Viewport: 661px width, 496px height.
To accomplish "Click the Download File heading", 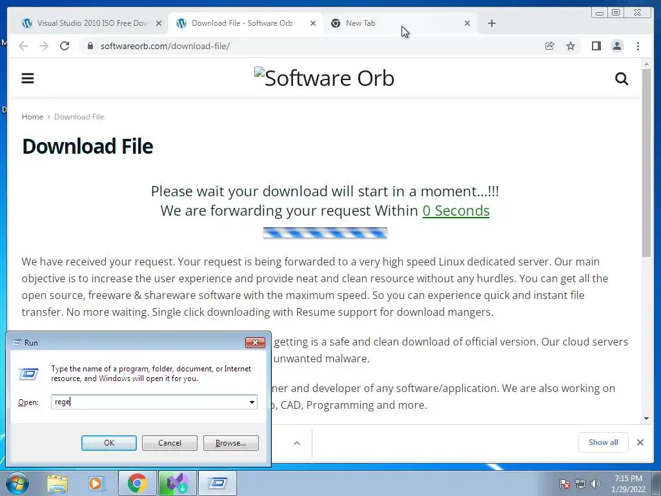I will 88,147.
